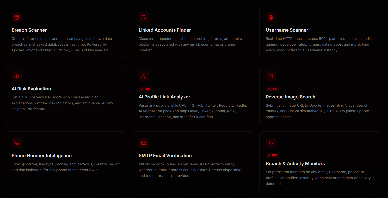Click the PRO badge on AI Profile Link Analyzer
This screenshot has height=198, width=388.
(x=145, y=89)
